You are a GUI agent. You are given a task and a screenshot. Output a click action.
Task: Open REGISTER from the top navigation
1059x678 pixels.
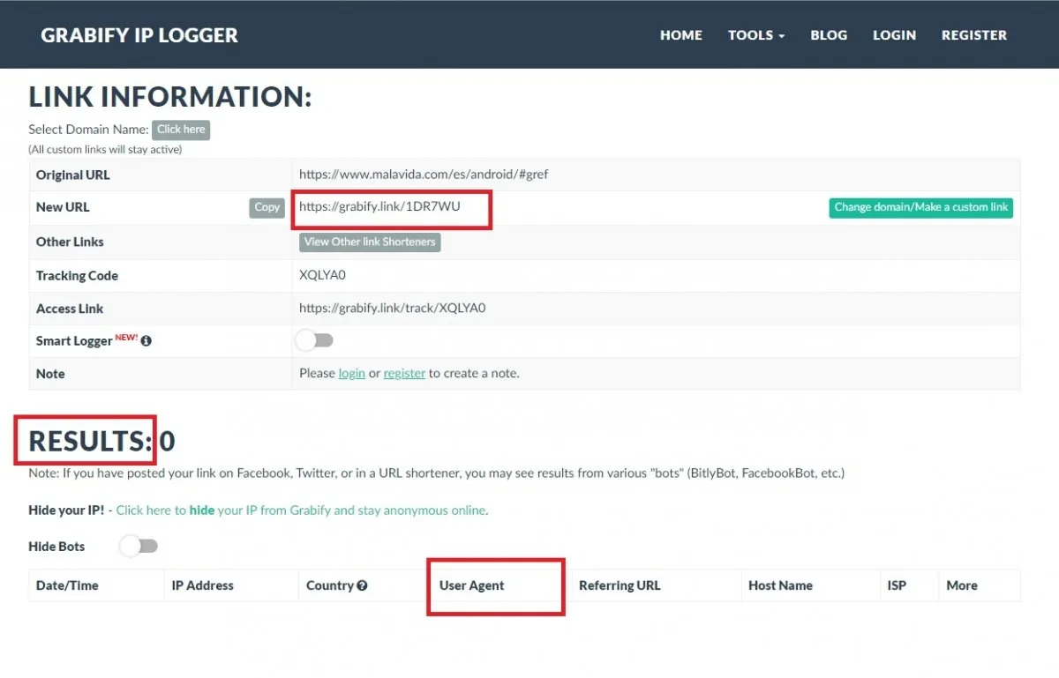[974, 35]
